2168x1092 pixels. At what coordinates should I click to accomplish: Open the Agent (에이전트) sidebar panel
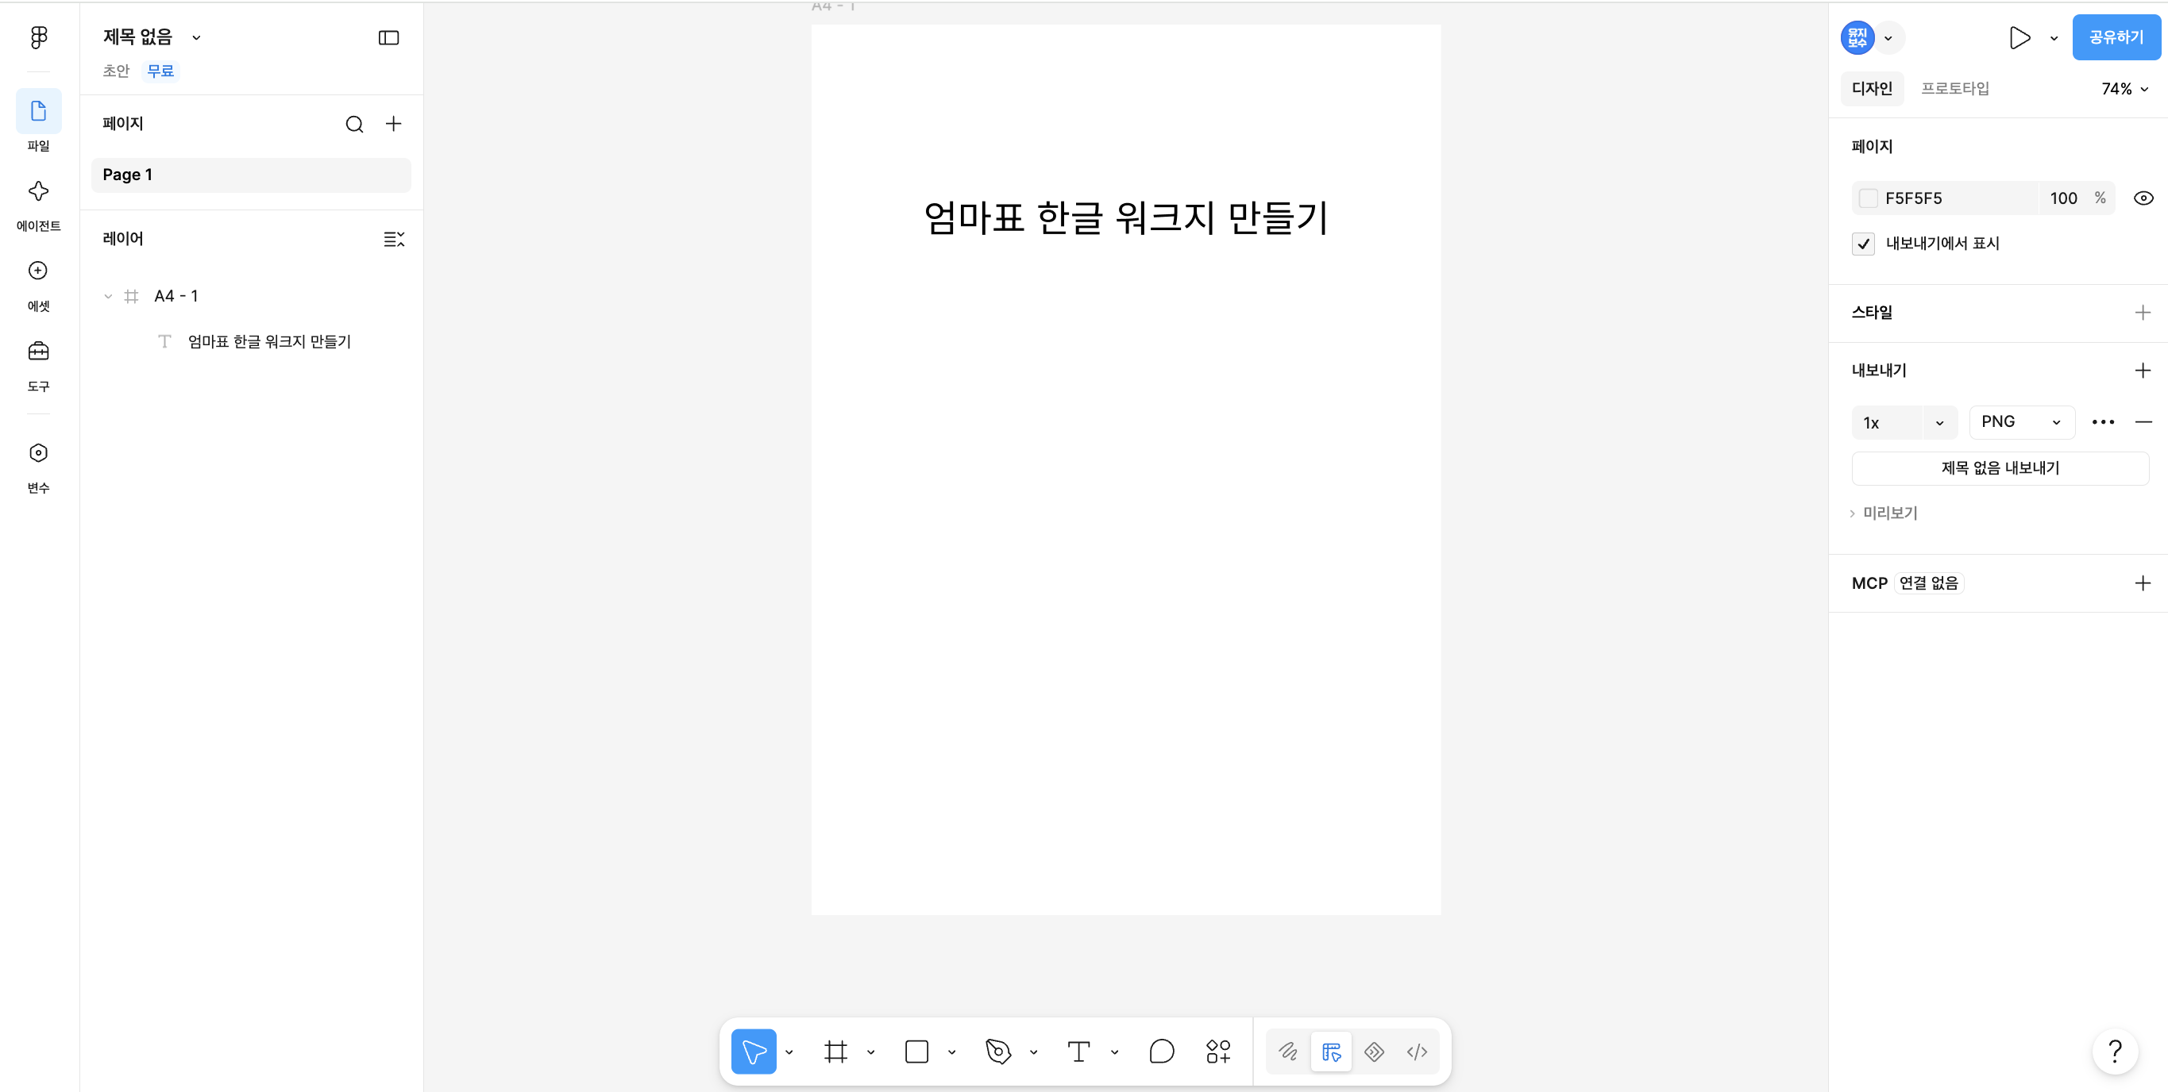39,191
